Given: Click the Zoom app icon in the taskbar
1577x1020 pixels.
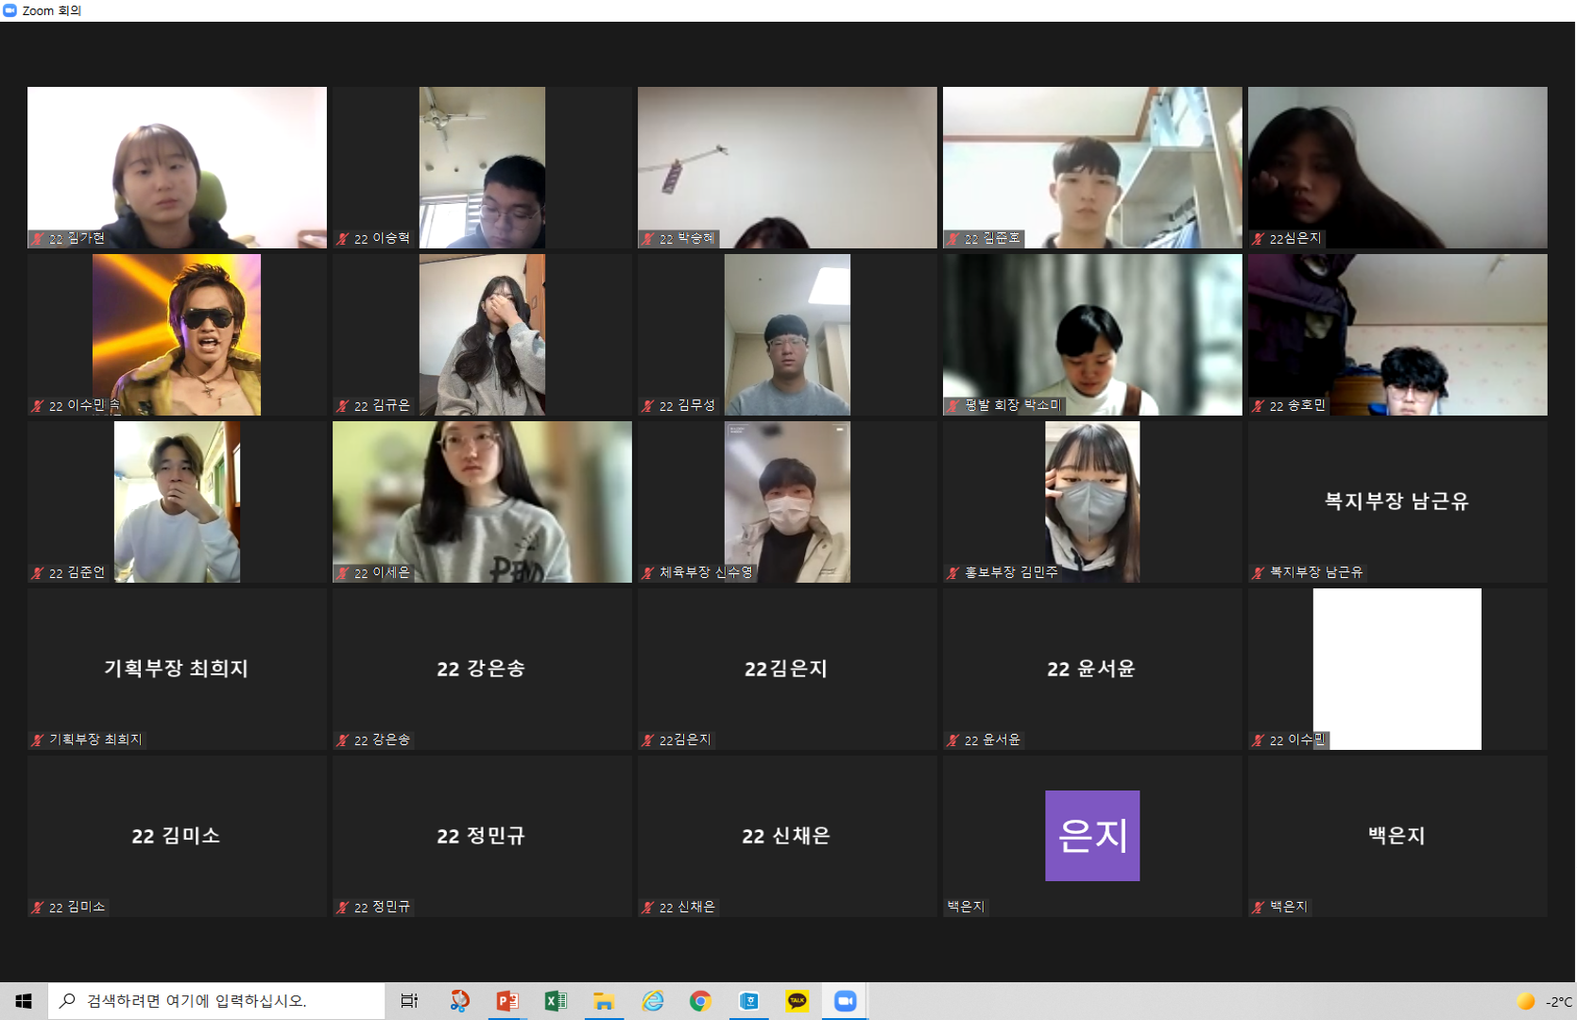Looking at the screenshot, I should (x=845, y=1001).
